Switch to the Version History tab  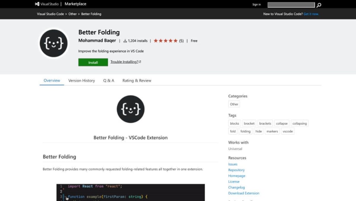[x=81, y=80]
